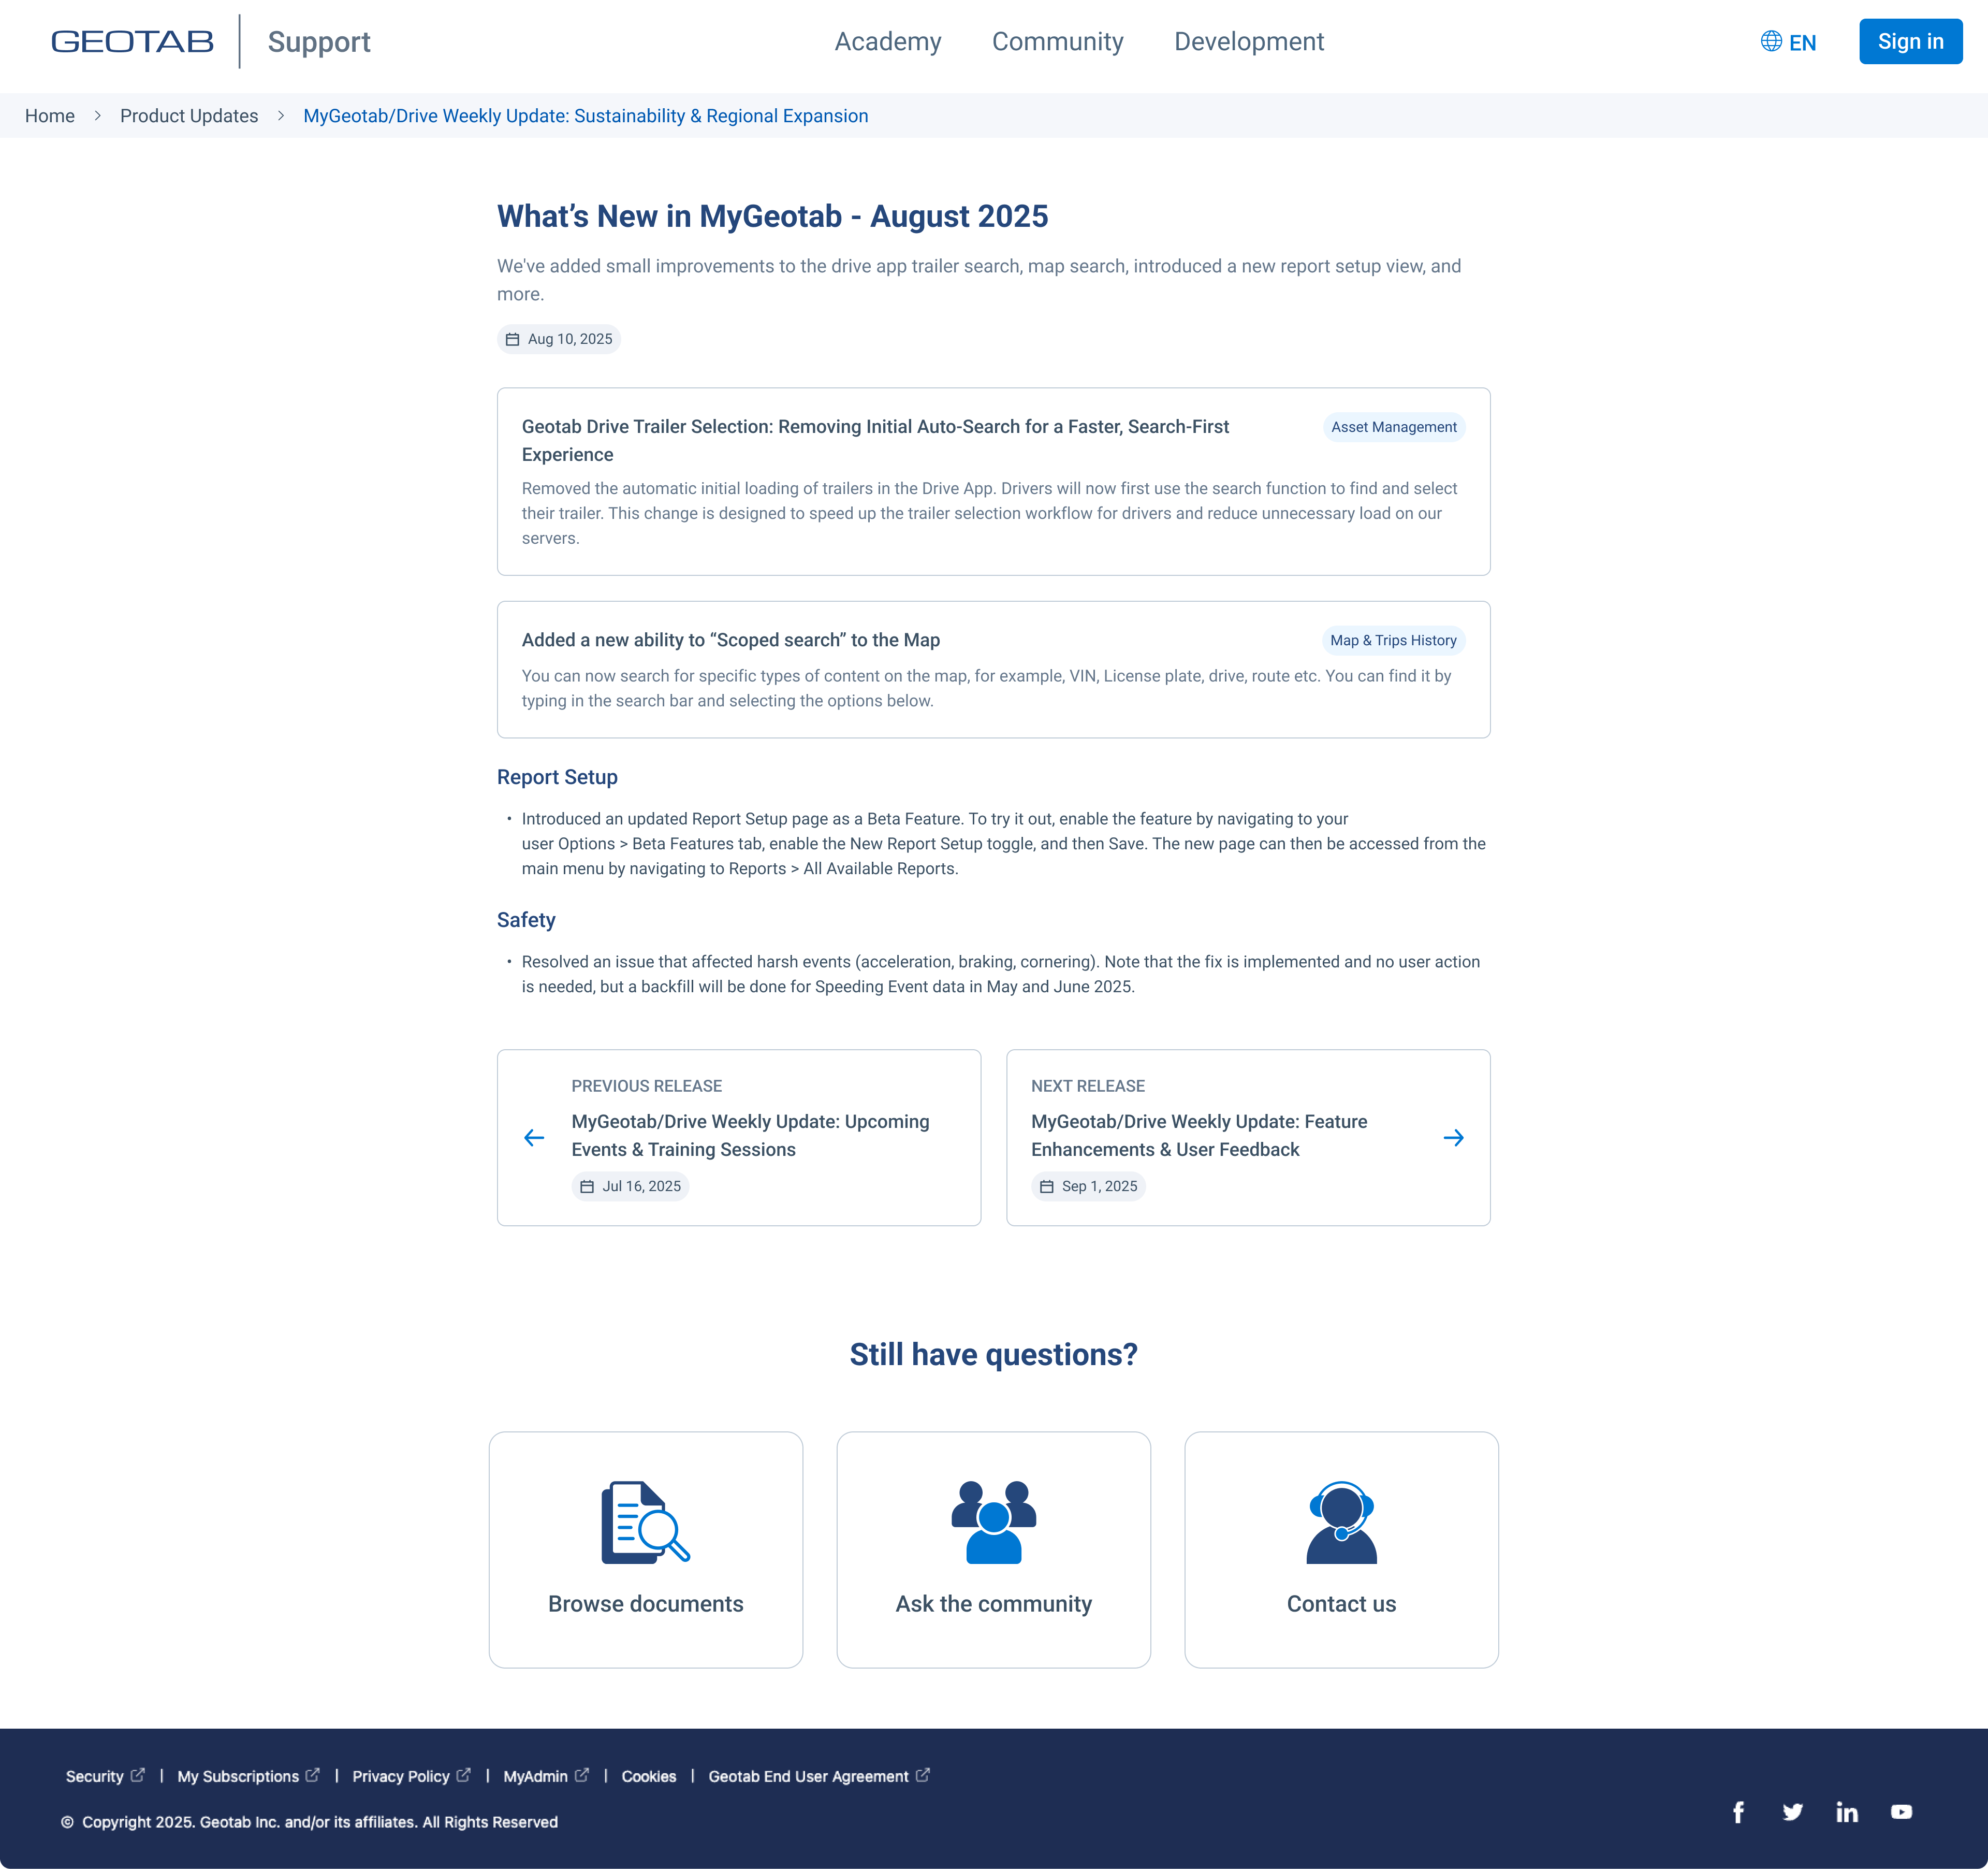The width and height of the screenshot is (1988, 1869).
Task: Click the current page breadcrumb link
Action: point(586,116)
